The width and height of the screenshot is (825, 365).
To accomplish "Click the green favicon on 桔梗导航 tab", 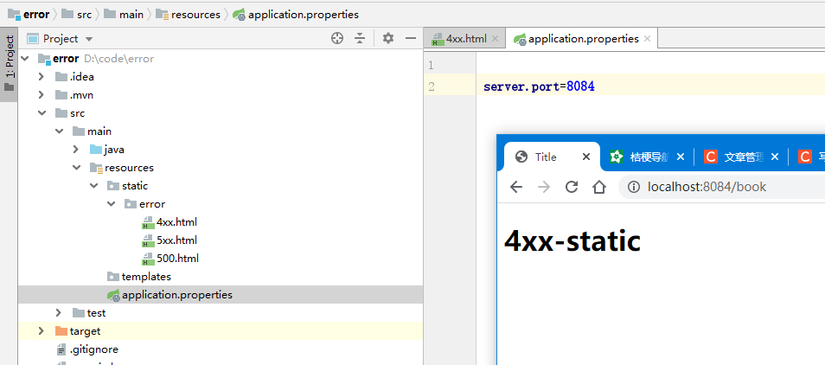I will (x=616, y=157).
